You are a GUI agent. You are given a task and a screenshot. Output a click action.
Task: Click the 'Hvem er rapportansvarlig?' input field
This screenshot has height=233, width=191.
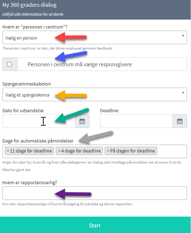[95, 193]
